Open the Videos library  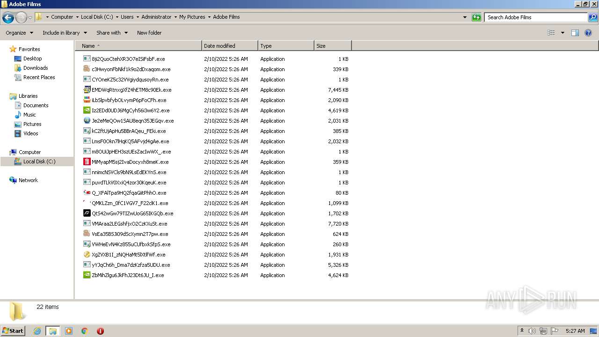30,133
